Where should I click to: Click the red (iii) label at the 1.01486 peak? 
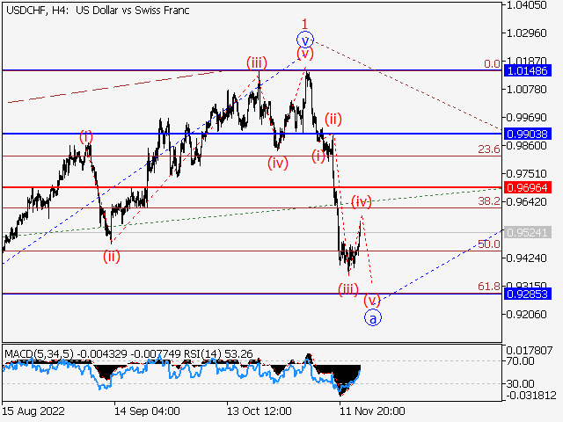pyautogui.click(x=257, y=63)
